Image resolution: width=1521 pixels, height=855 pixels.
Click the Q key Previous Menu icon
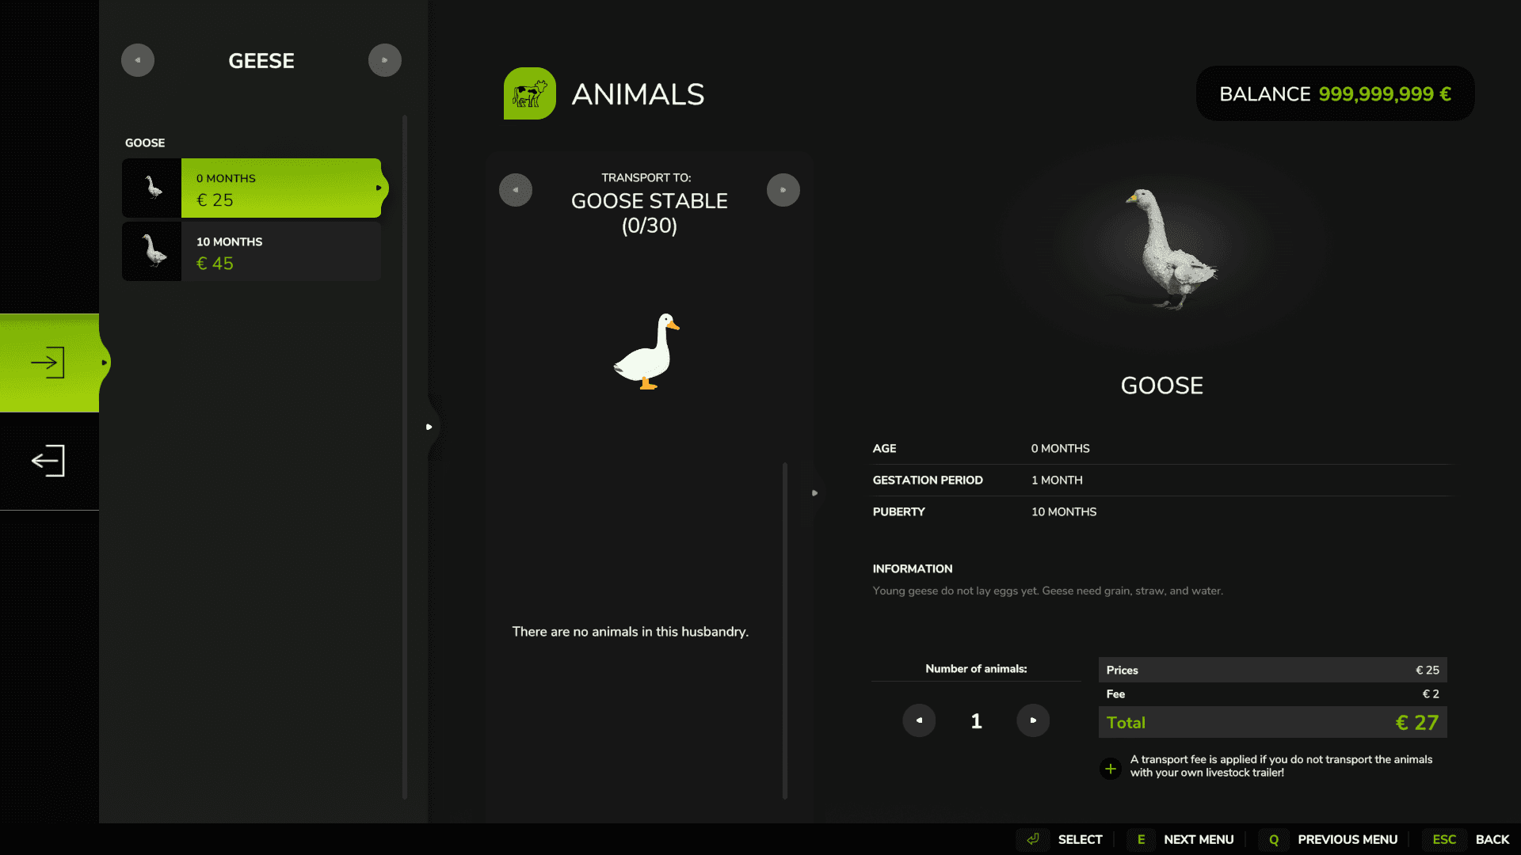click(1274, 839)
